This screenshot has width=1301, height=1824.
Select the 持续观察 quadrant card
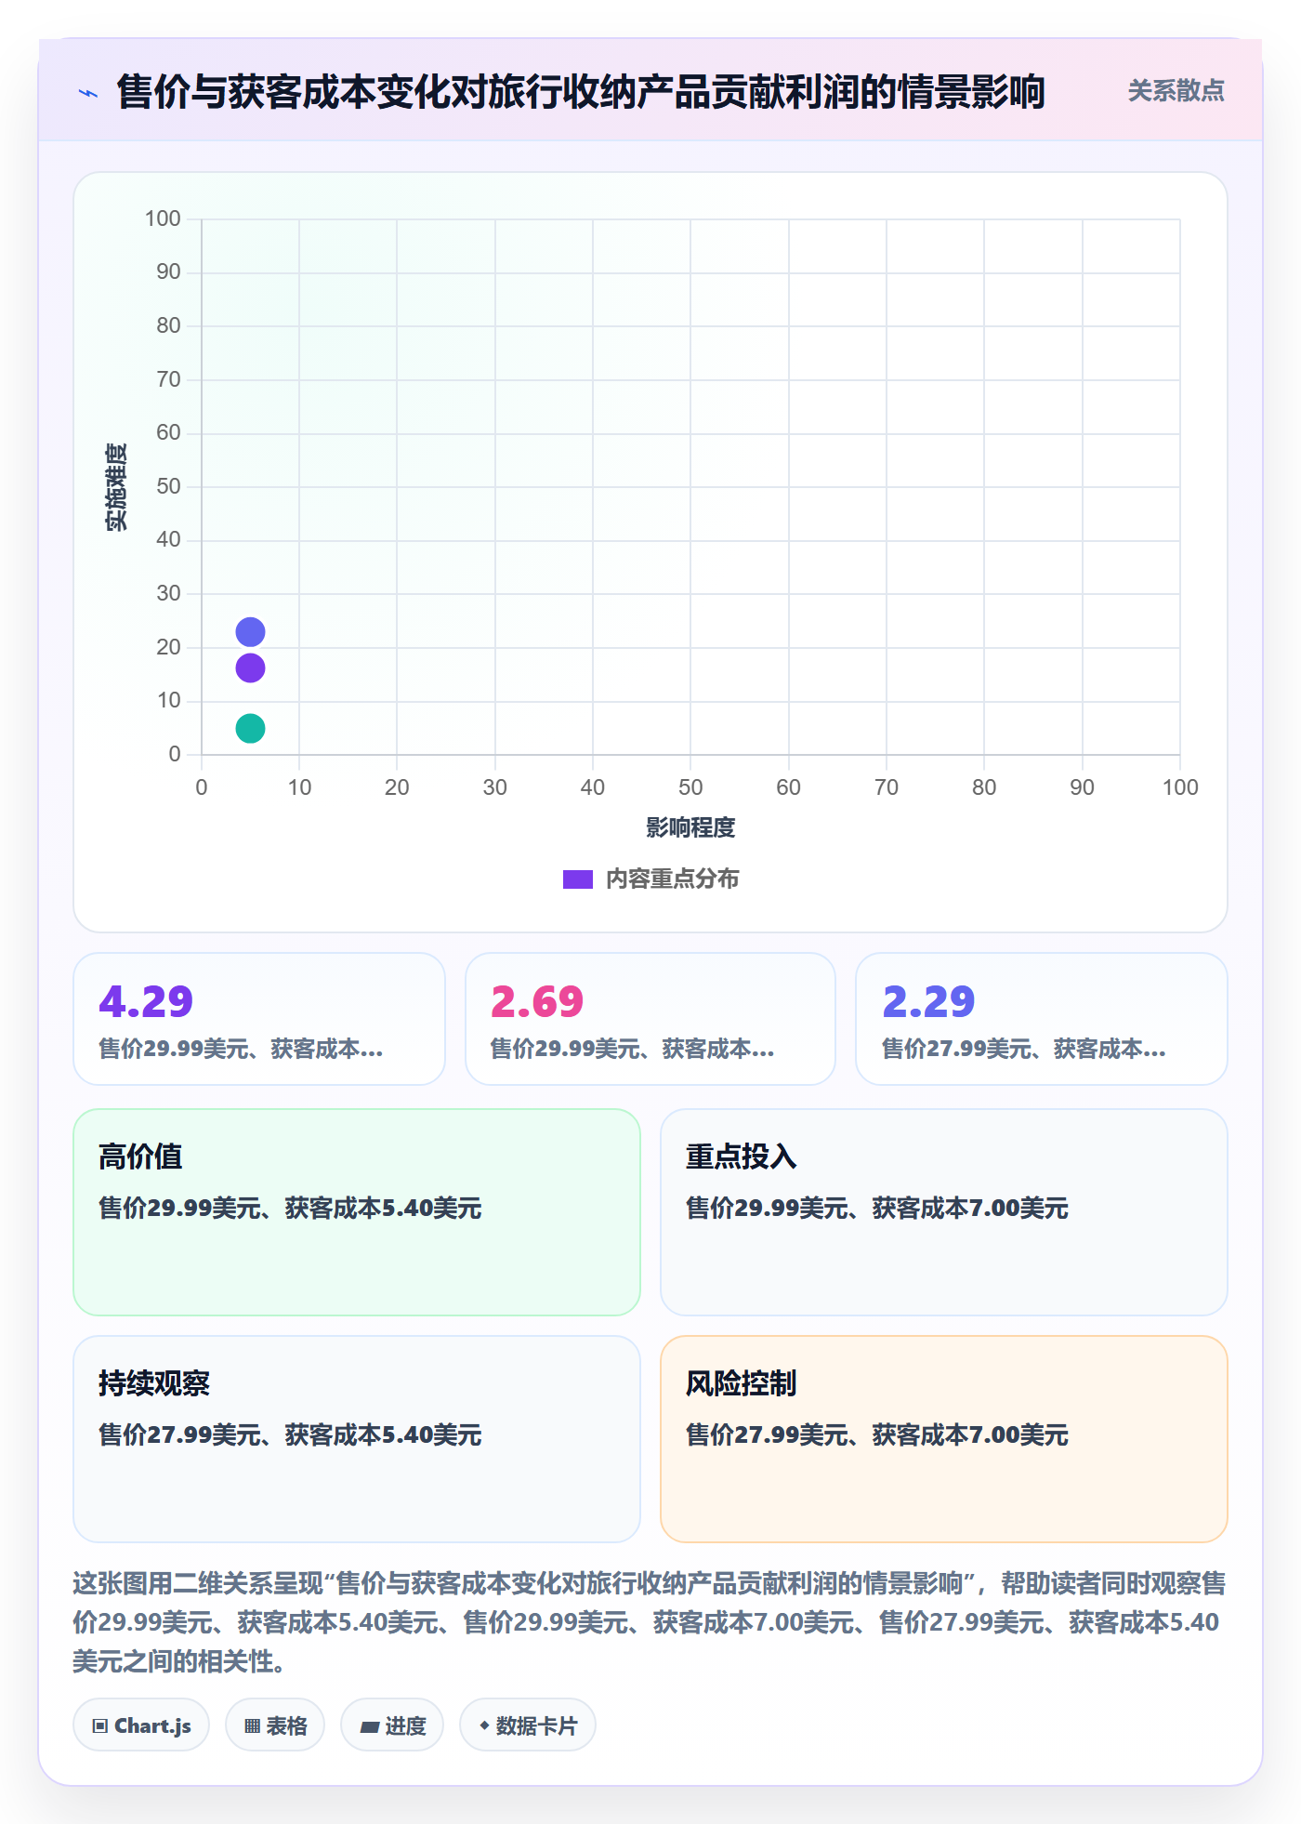pyautogui.click(x=357, y=1439)
